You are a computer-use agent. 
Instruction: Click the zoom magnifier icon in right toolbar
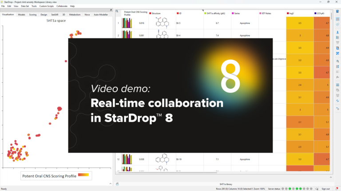[337, 61]
